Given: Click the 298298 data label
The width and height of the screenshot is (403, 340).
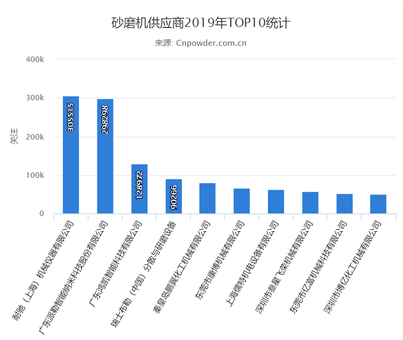Looking at the screenshot, I should [x=105, y=119].
